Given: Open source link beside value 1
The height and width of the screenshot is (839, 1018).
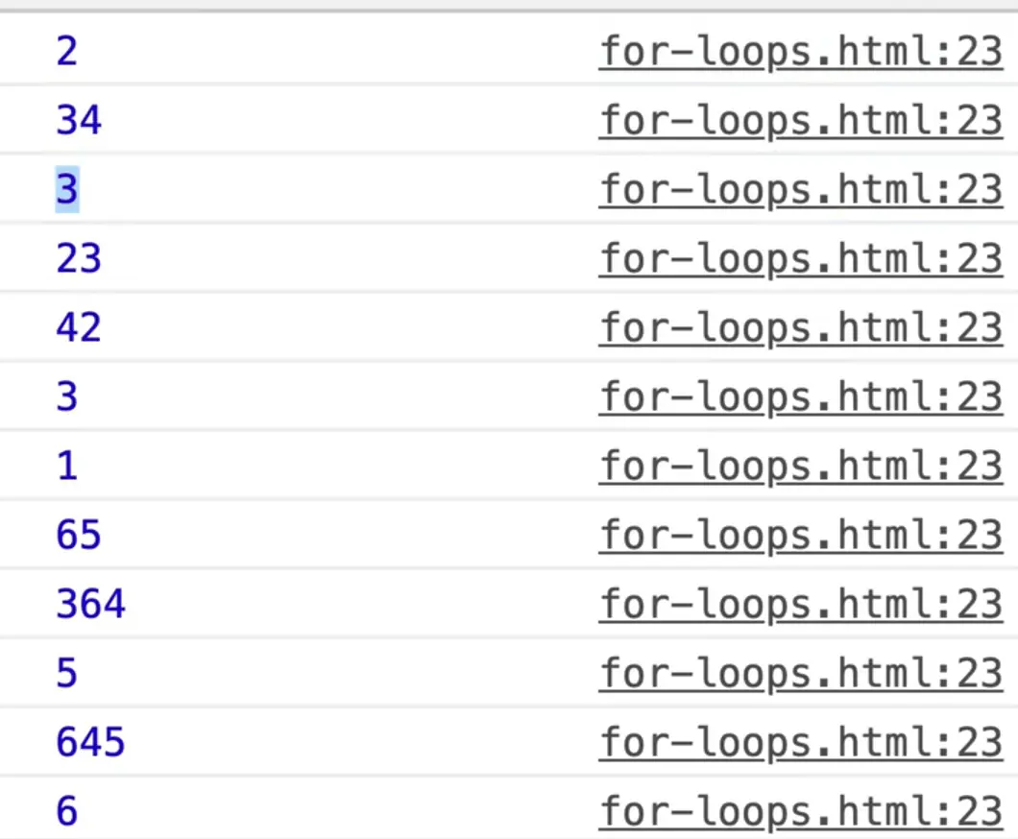Looking at the screenshot, I should tap(801, 466).
